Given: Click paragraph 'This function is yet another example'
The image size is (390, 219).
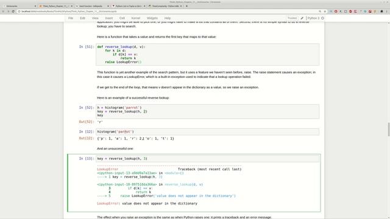Looking at the screenshot, I should (x=206, y=74).
